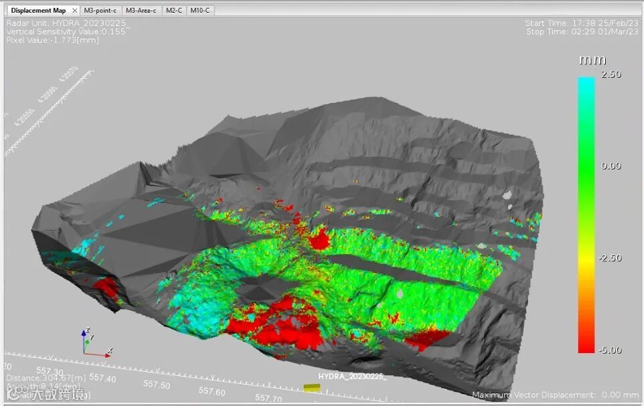
Task: Click the 557.50 tick on the axis ruler
Action: [x=155, y=386]
